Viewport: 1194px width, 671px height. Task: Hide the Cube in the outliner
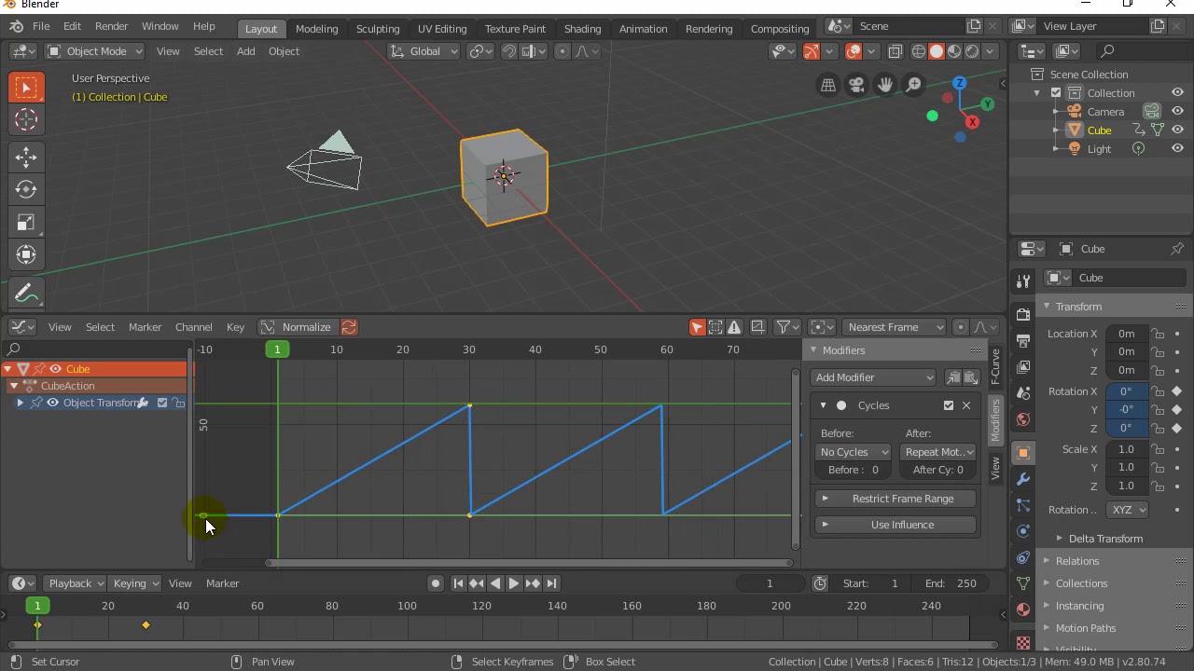[x=1177, y=130]
